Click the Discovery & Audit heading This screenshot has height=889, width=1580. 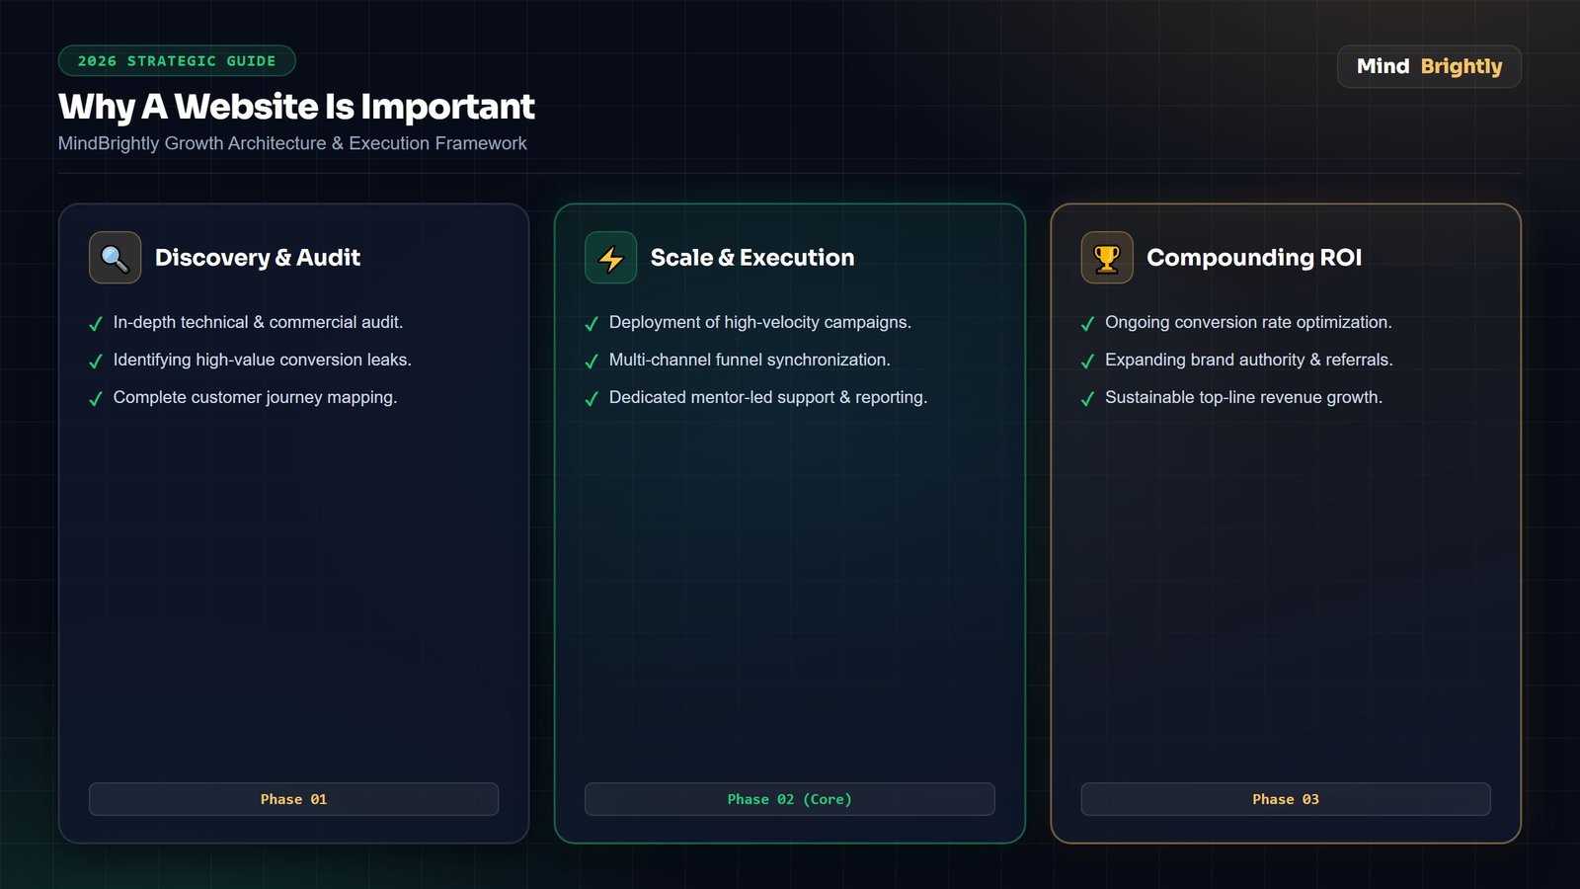(x=258, y=258)
